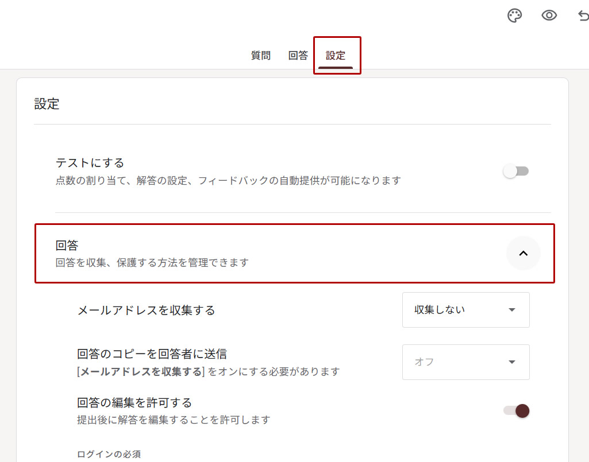Click the 回答を収集、保護する方法 description text
This screenshot has width=589, height=462.
(x=152, y=263)
